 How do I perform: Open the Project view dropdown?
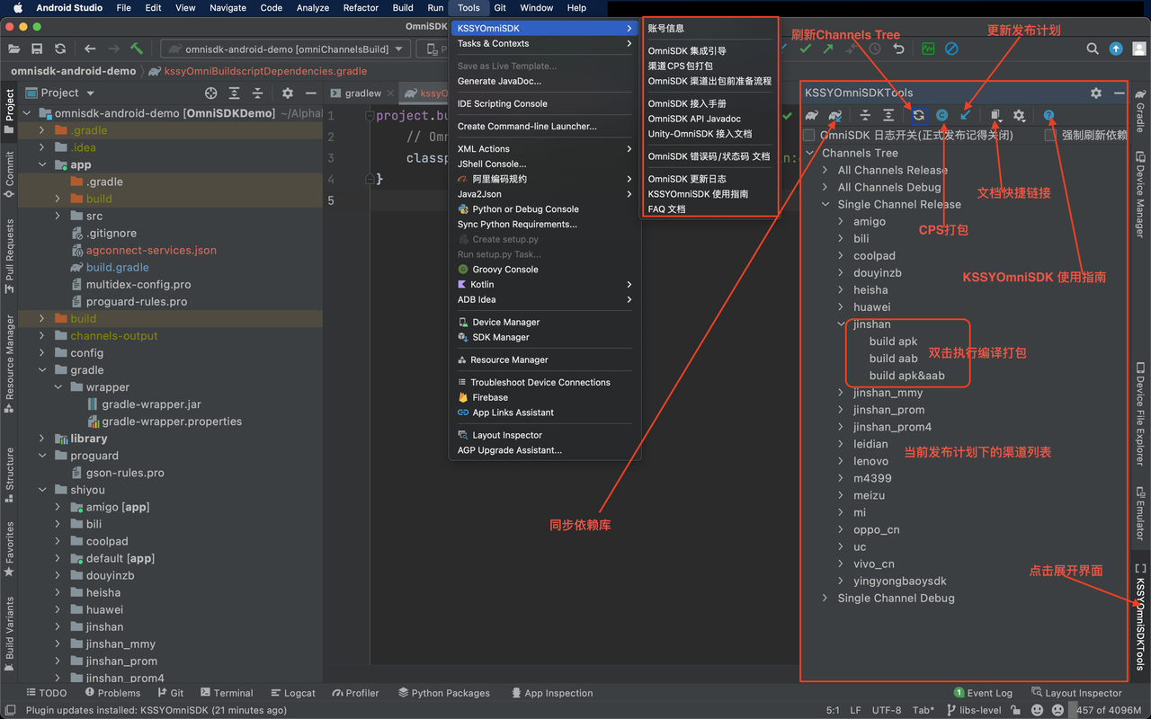(x=61, y=93)
